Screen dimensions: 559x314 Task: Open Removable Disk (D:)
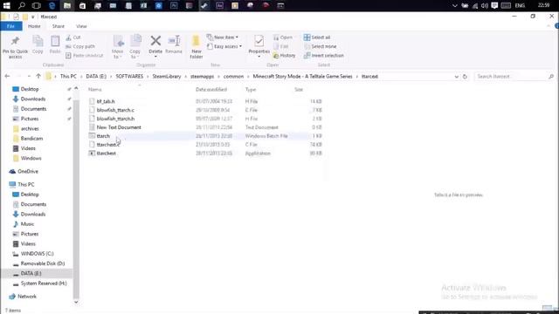tap(43, 263)
